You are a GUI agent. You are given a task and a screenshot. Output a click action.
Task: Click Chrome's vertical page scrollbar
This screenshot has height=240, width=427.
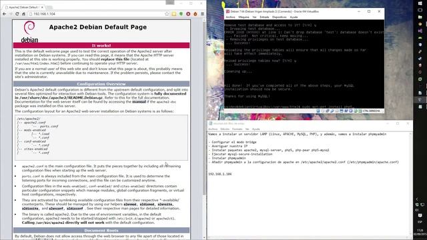204,109
